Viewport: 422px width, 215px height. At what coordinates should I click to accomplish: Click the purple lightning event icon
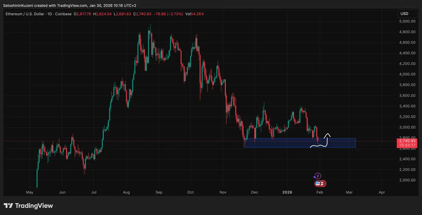coord(318,176)
